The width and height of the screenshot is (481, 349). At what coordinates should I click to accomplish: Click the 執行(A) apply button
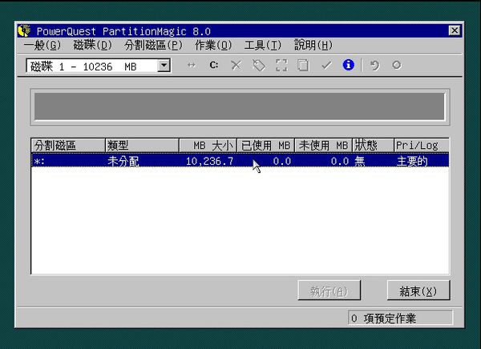[329, 291]
